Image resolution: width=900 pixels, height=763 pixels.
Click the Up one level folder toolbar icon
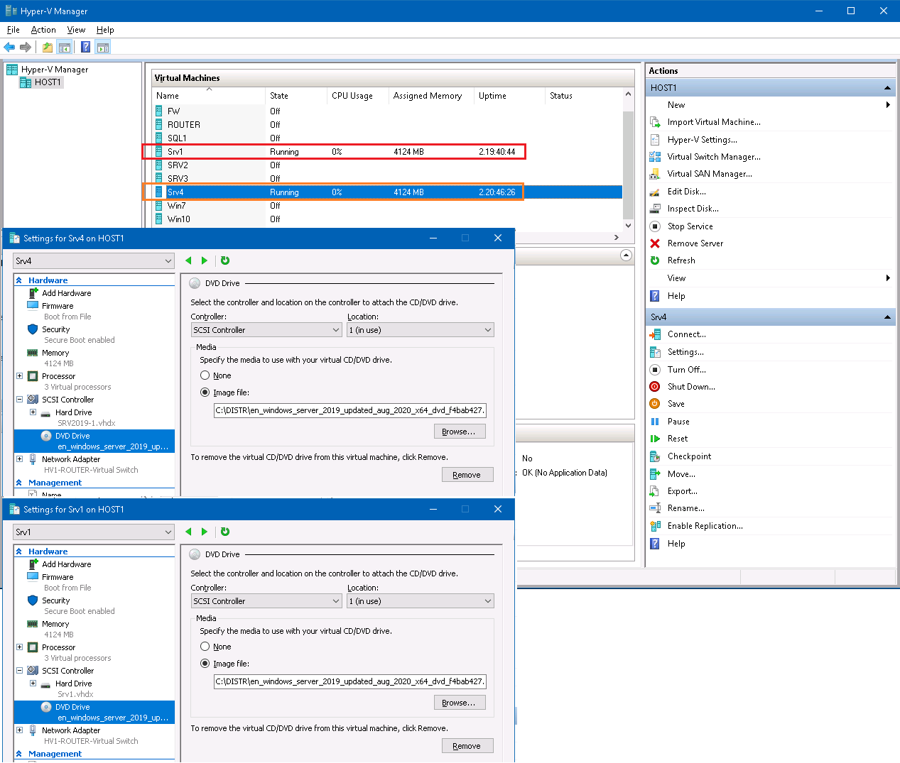(47, 48)
